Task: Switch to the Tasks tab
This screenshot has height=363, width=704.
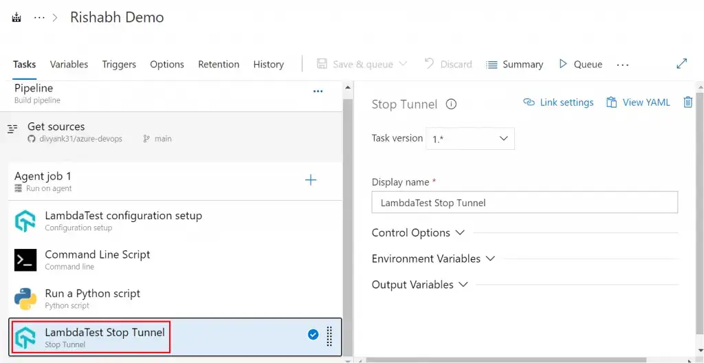Action: coord(24,64)
